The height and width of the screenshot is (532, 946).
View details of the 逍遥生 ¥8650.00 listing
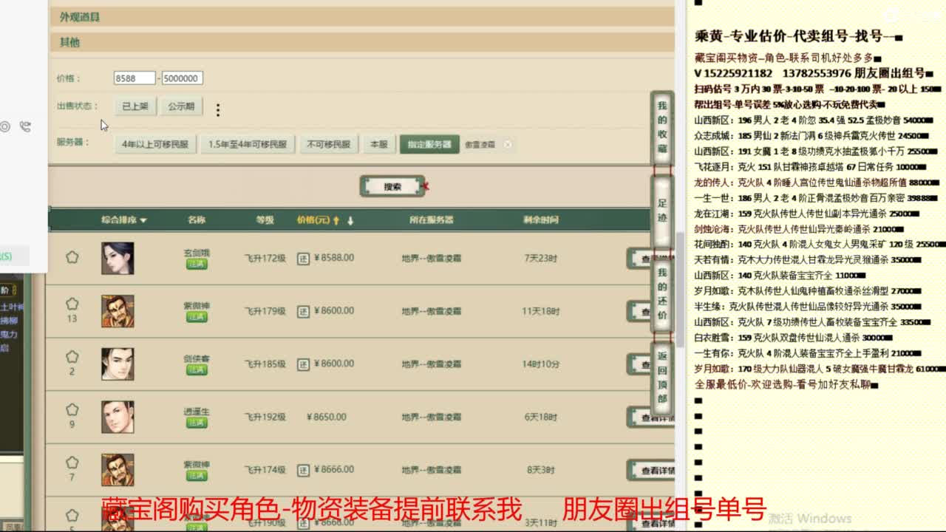(x=652, y=417)
